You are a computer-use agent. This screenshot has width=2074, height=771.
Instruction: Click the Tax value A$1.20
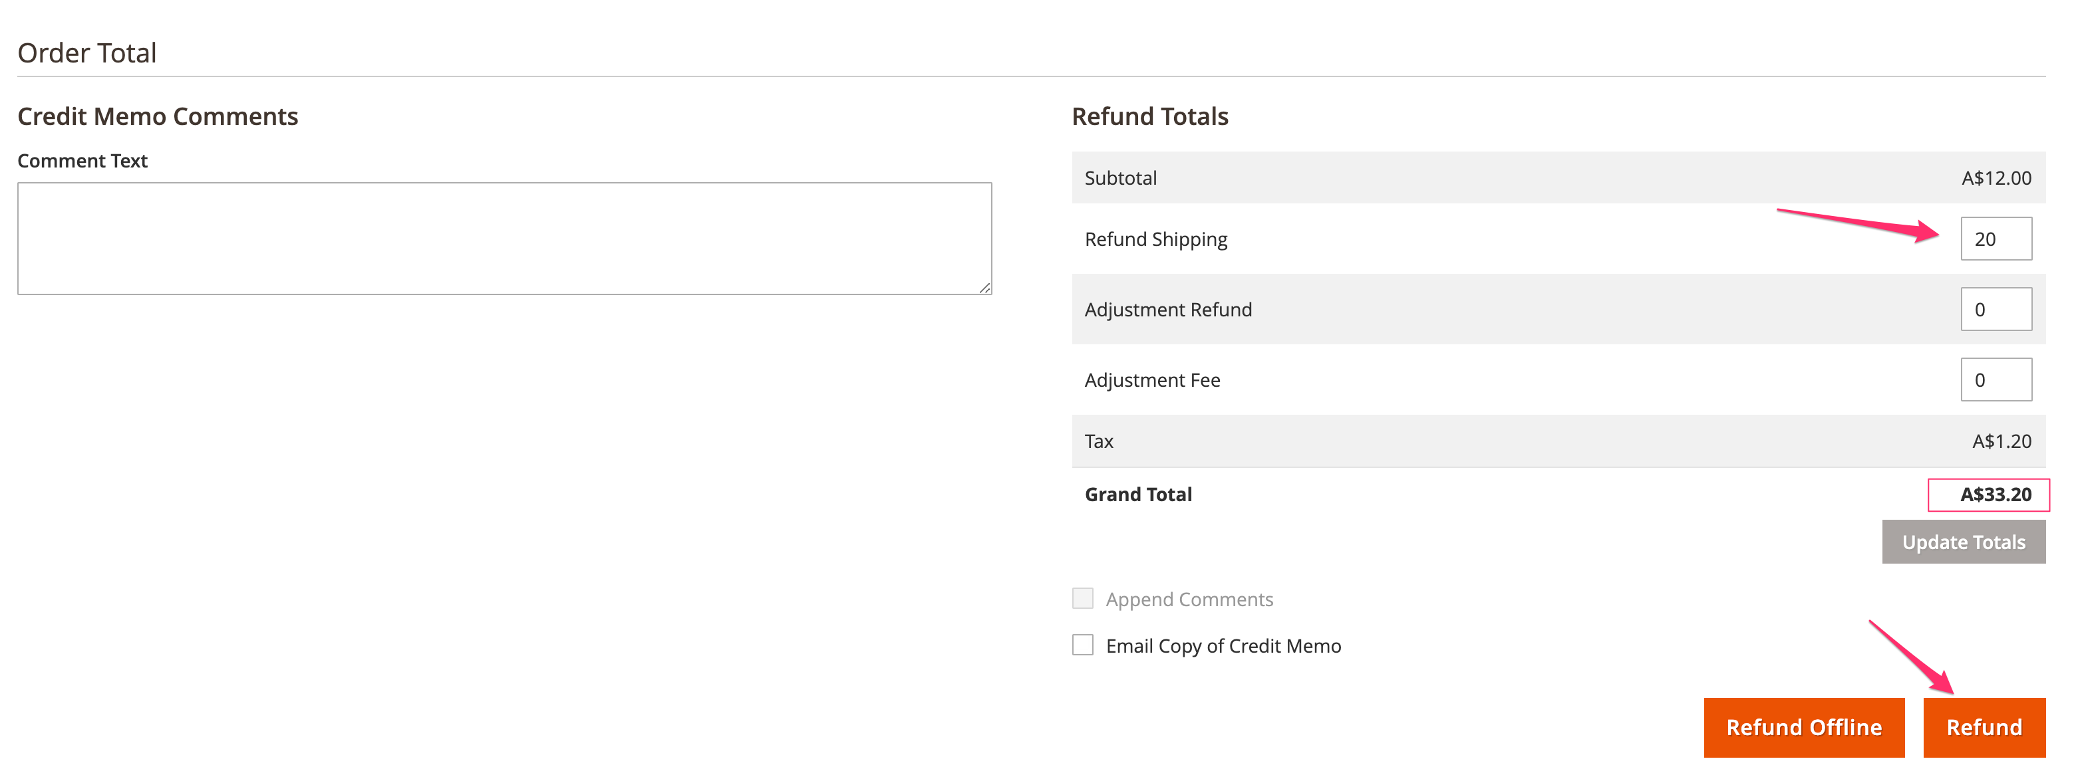click(x=2001, y=442)
